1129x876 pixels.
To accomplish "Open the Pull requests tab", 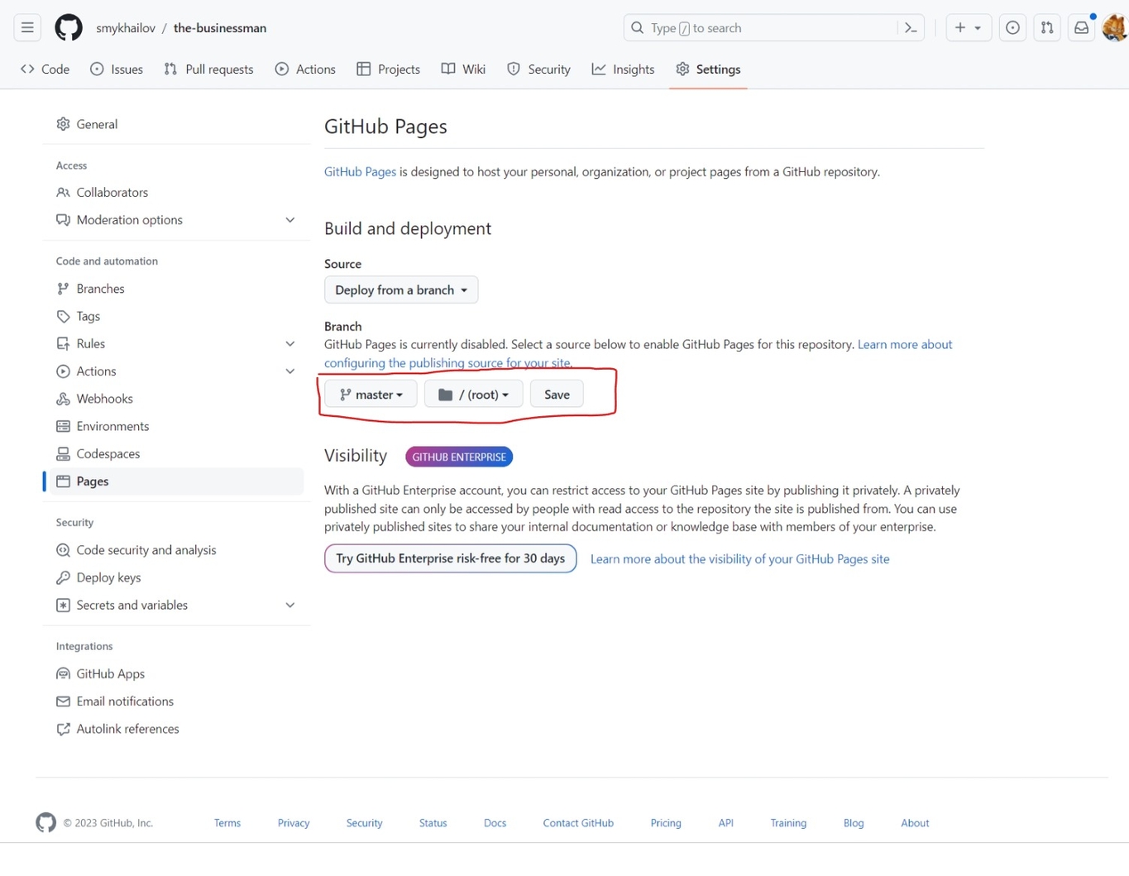I will pyautogui.click(x=209, y=69).
